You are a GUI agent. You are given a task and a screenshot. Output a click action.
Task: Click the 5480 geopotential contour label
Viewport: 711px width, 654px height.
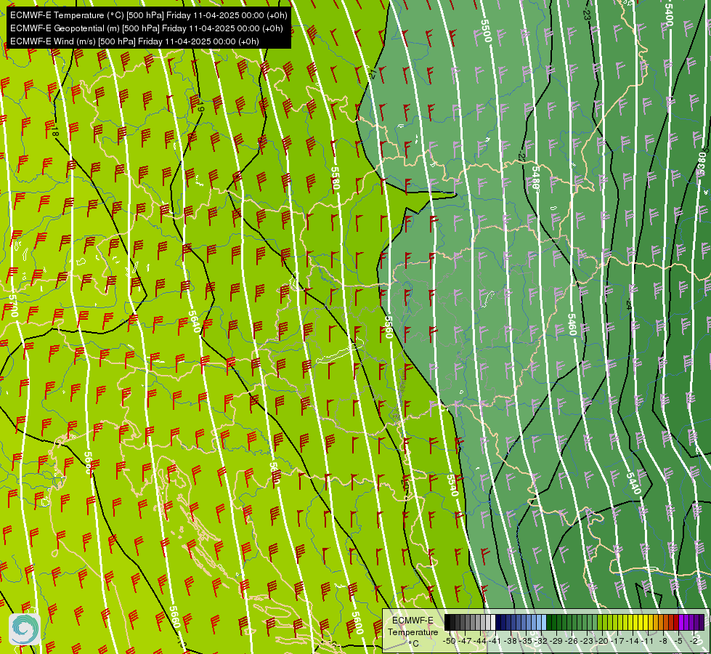535,177
